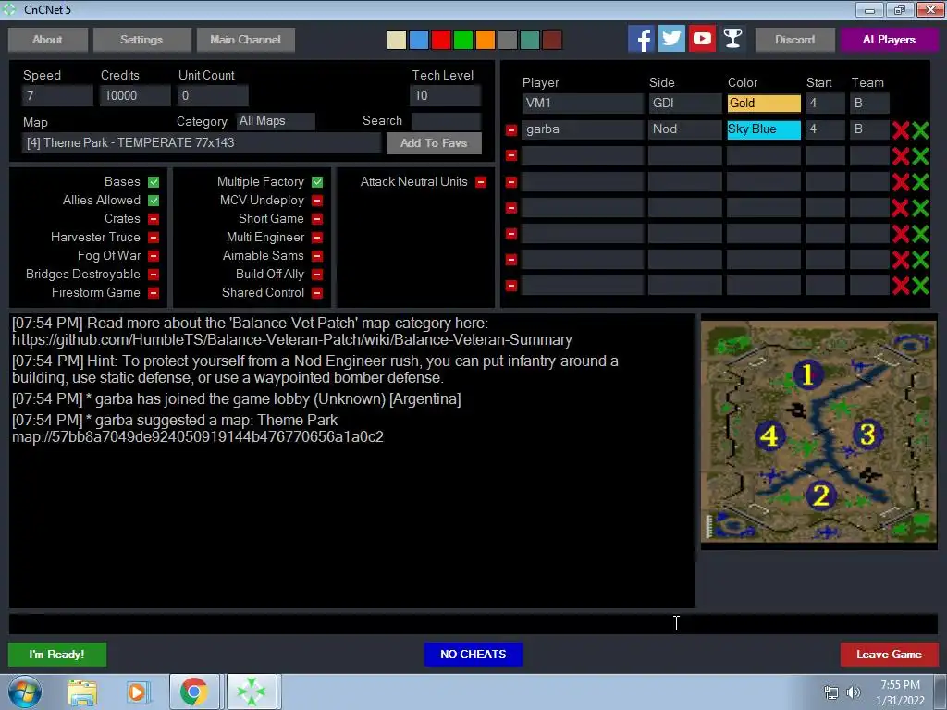Open Windows Explorer folder from taskbar
The image size is (947, 710).
click(82, 692)
